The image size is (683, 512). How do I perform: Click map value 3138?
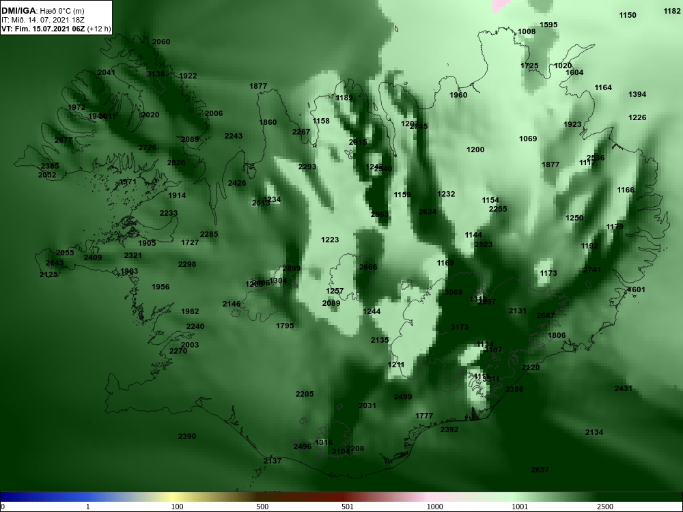click(156, 74)
